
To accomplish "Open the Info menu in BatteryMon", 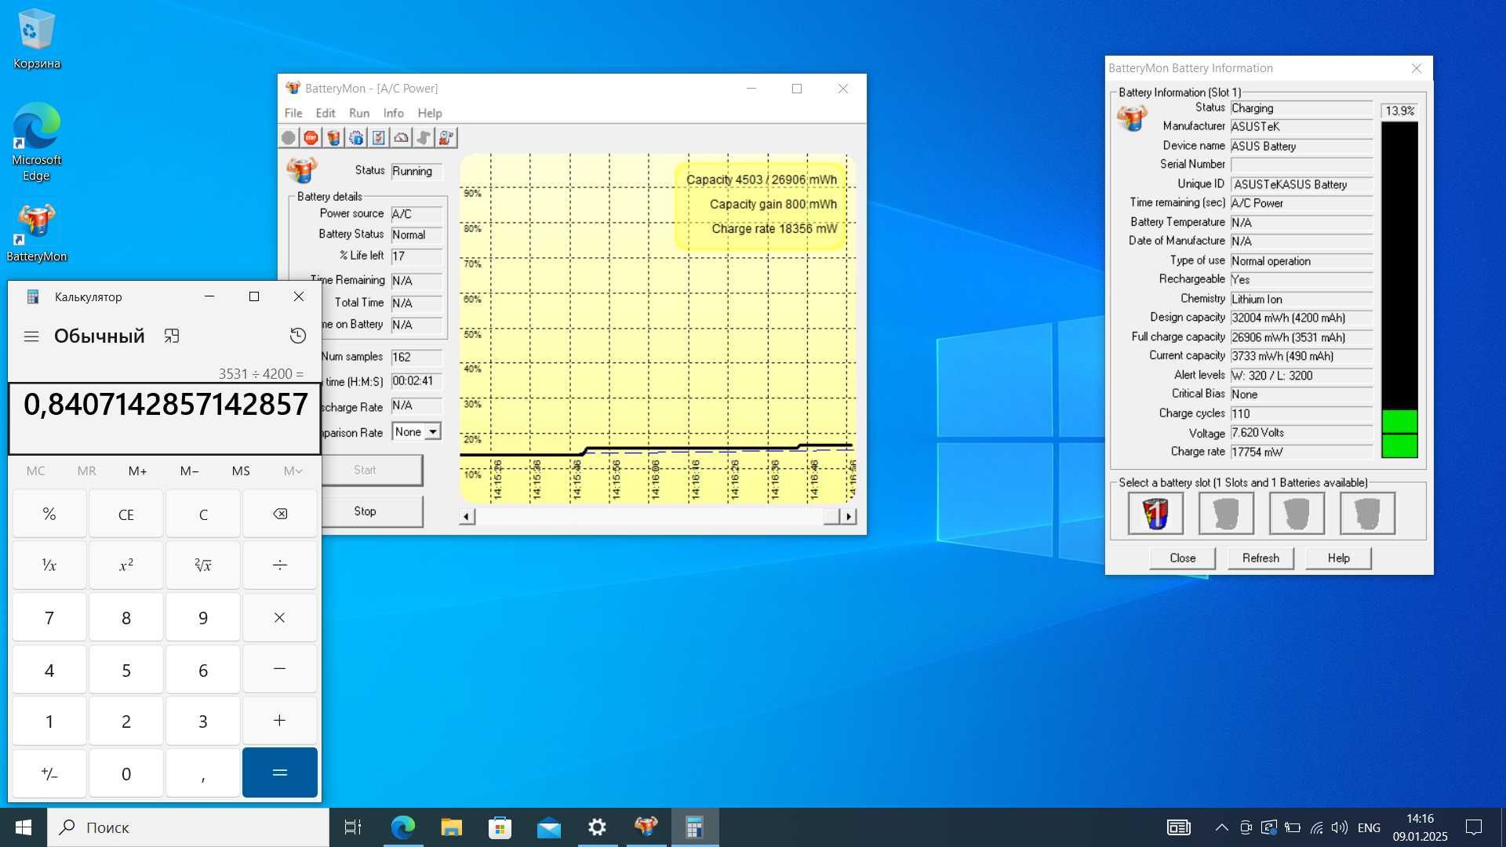I will coord(394,113).
